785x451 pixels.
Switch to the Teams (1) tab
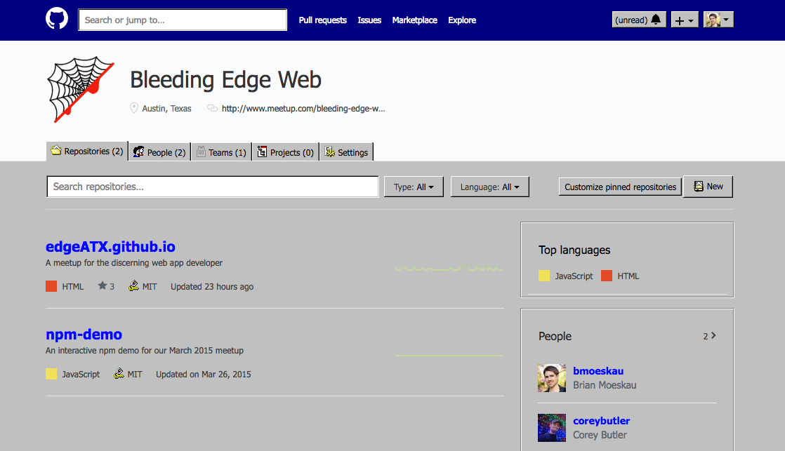point(221,152)
